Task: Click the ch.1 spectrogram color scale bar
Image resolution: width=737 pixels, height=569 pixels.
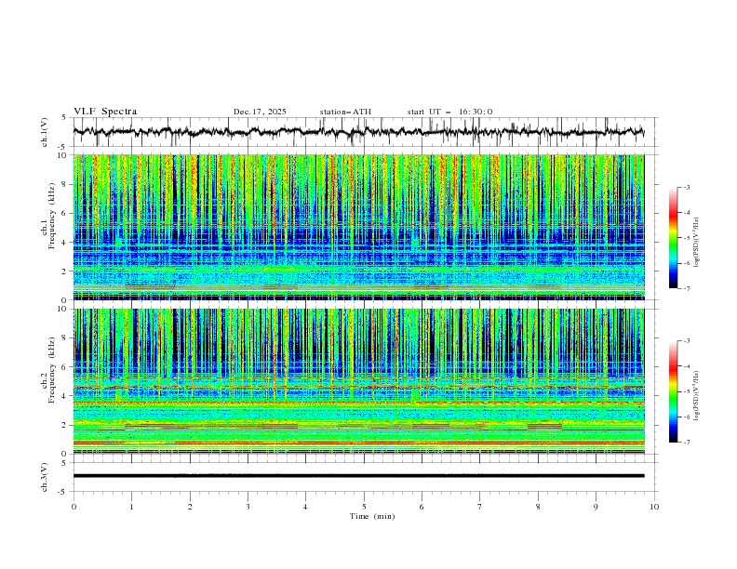Action: [673, 237]
